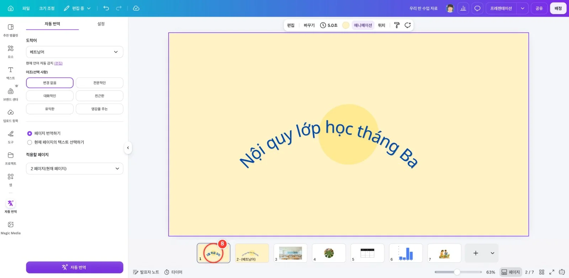This screenshot has height=278, width=569.
Task: Click the purple 자동 번역 button
Action: [75, 267]
